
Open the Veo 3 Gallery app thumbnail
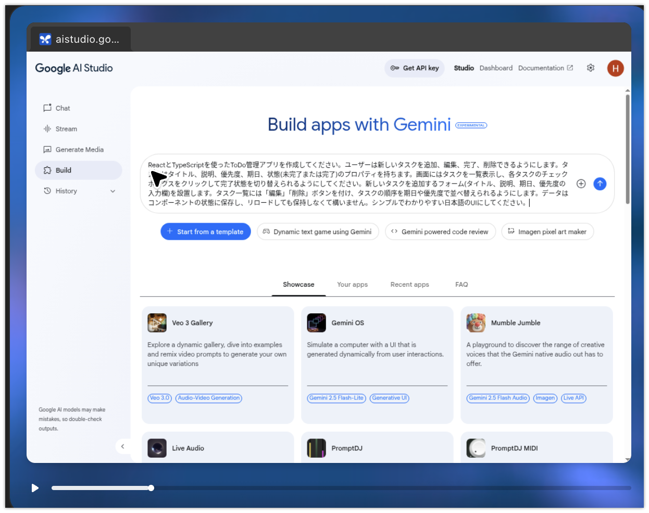[x=157, y=323]
